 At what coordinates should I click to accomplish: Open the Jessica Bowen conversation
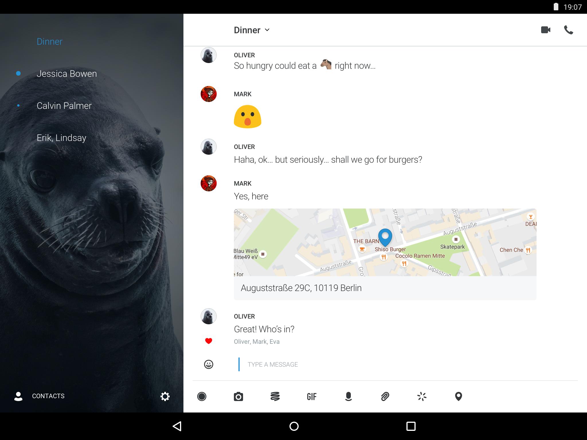tap(66, 74)
